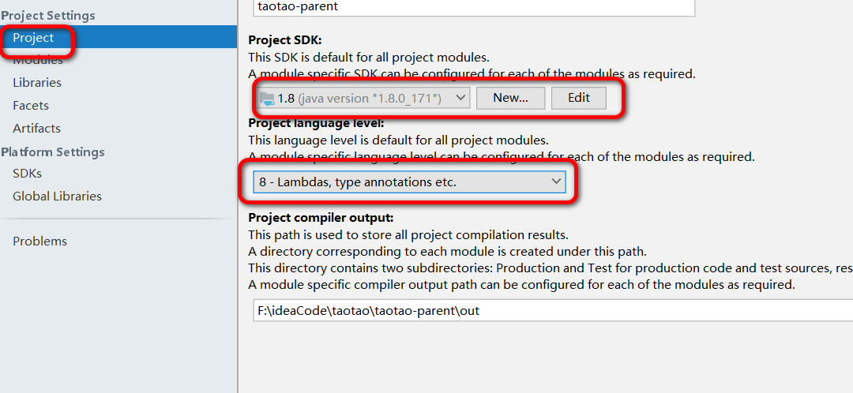The width and height of the screenshot is (853, 393).
Task: Show the Problems list
Action: point(39,241)
